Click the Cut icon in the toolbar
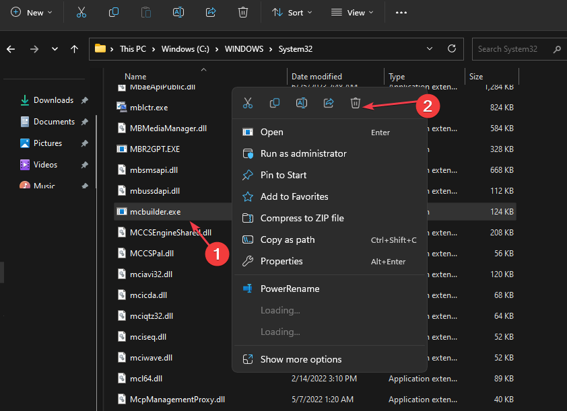Image resolution: width=567 pixels, height=411 pixels. (x=81, y=12)
